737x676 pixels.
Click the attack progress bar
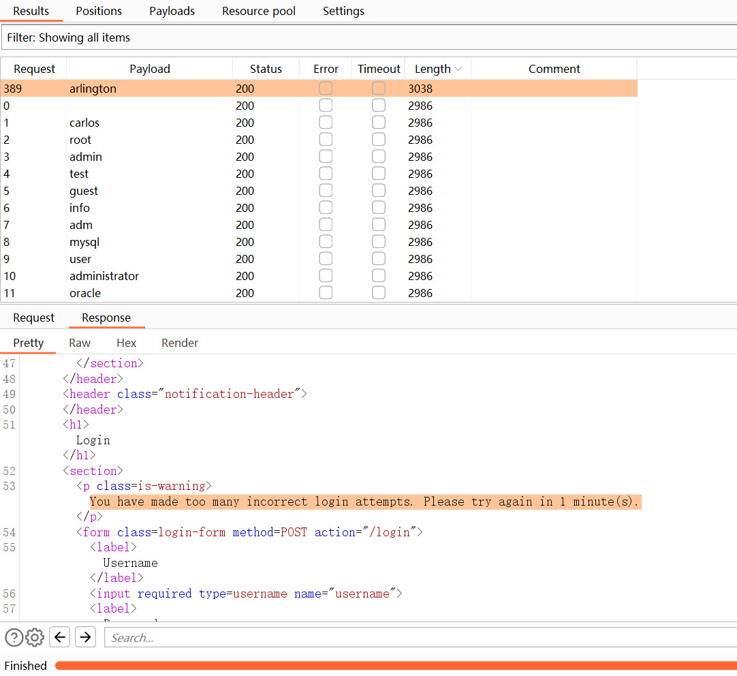tap(395, 666)
